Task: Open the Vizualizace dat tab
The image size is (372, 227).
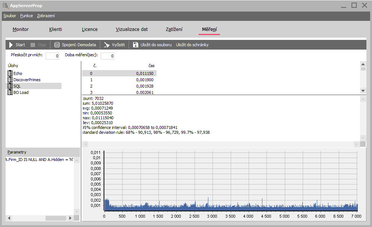Action: [132, 29]
